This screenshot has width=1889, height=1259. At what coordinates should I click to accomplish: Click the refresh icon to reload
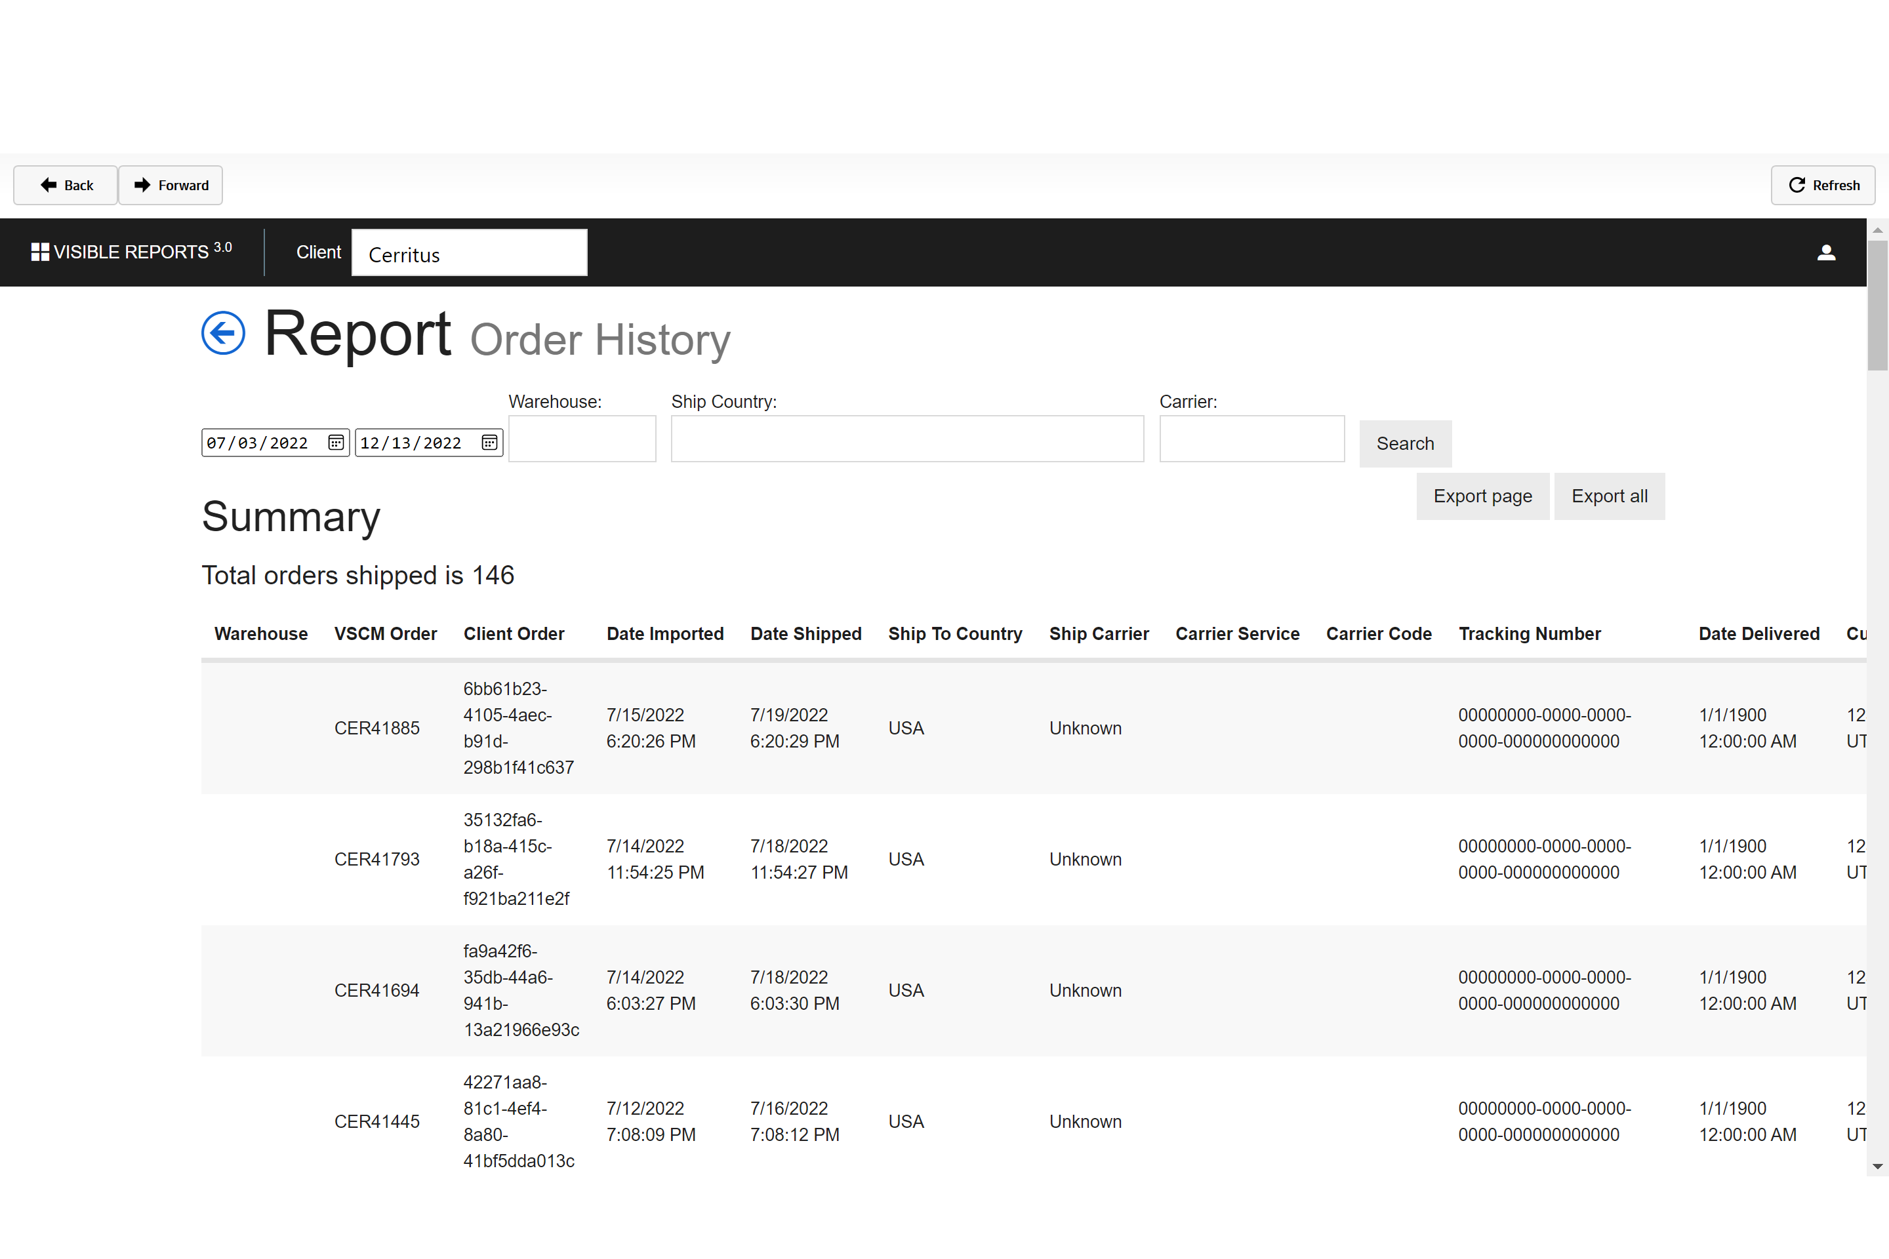pos(1797,184)
